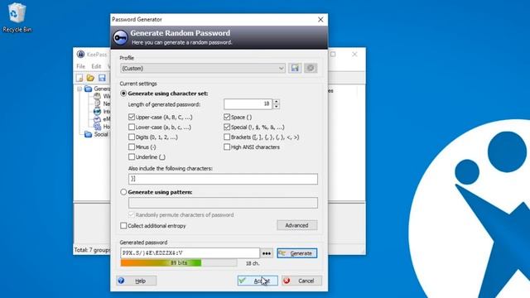Toggle password visibility with the dots button
This screenshot has height=298, width=530.
click(267, 253)
